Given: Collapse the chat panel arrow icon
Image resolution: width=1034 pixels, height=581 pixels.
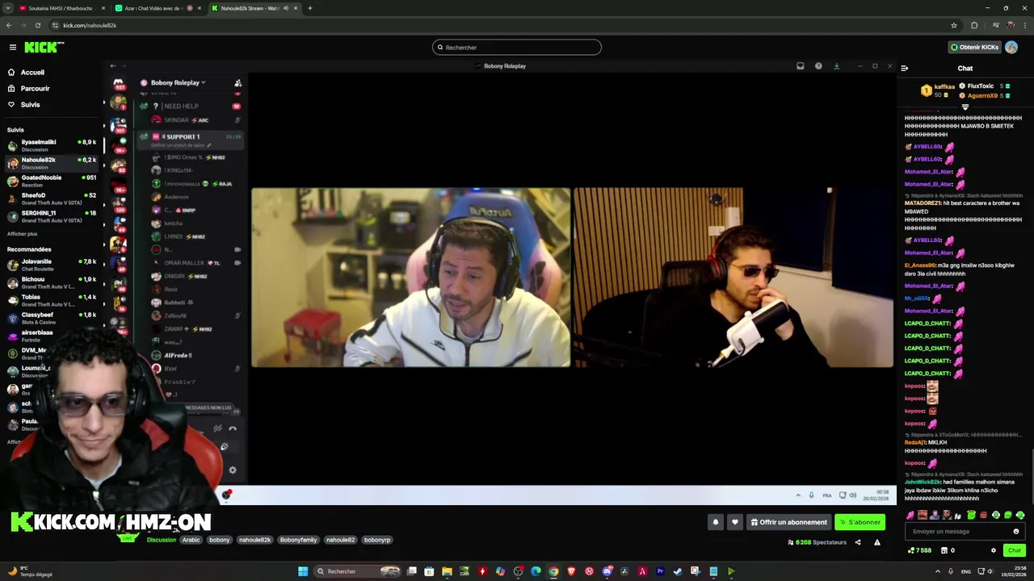Looking at the screenshot, I should tap(904, 69).
